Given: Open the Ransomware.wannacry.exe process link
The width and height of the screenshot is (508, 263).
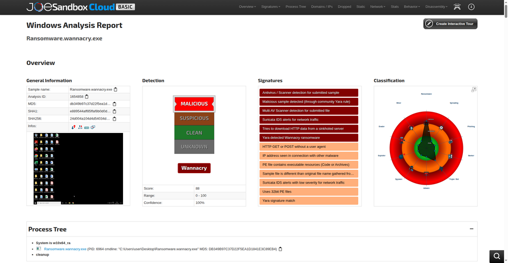Looking at the screenshot, I should (65, 249).
